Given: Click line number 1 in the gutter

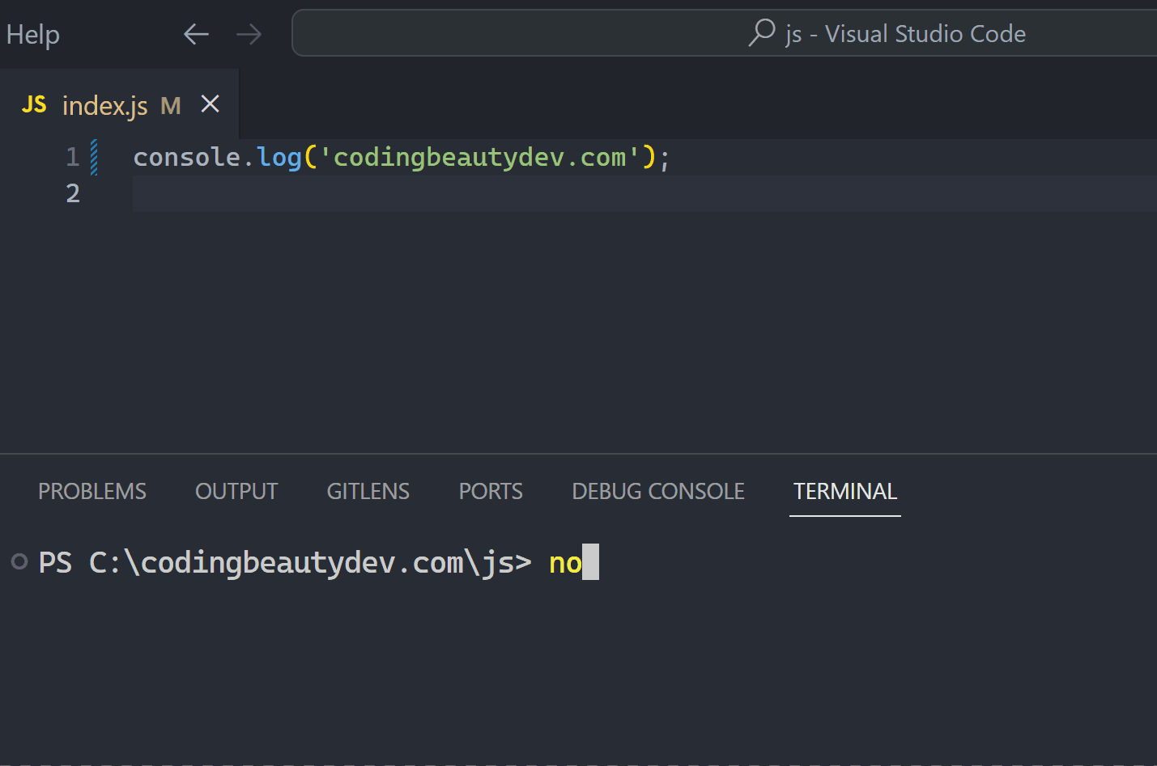Looking at the screenshot, I should (x=73, y=157).
